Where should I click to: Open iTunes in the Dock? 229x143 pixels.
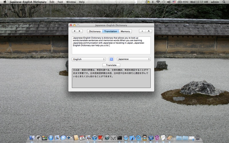[x=94, y=138]
